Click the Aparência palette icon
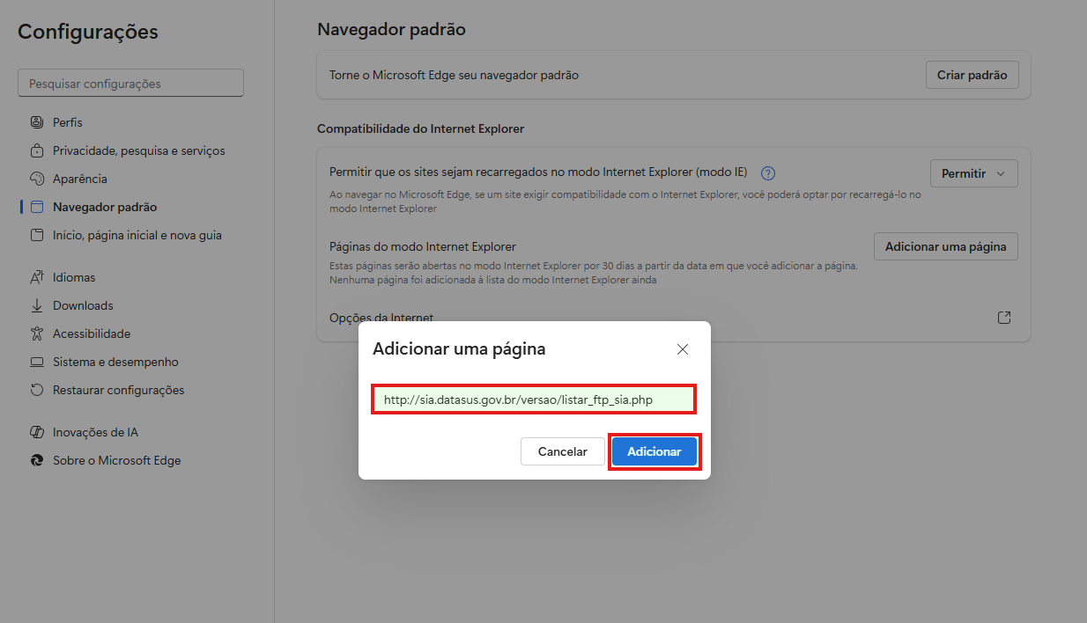The width and height of the screenshot is (1087, 623). coord(36,179)
